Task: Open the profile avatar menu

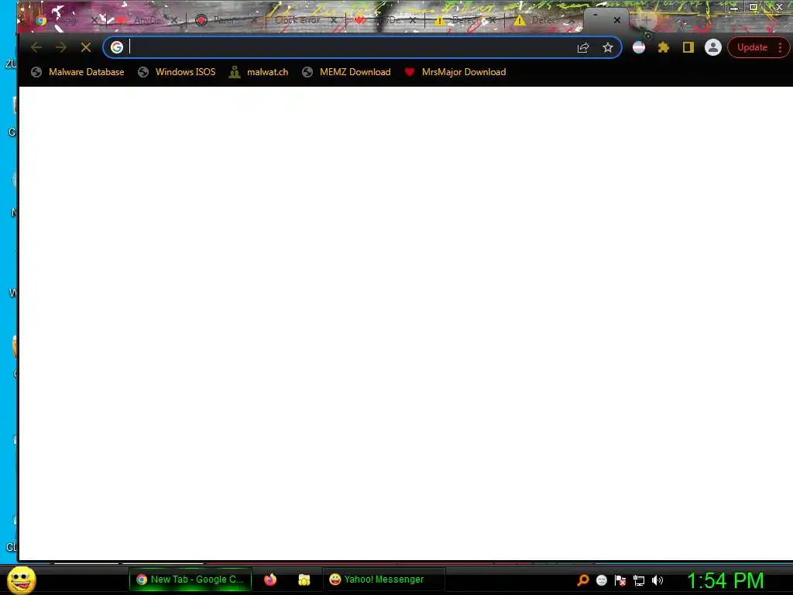Action: (x=713, y=47)
